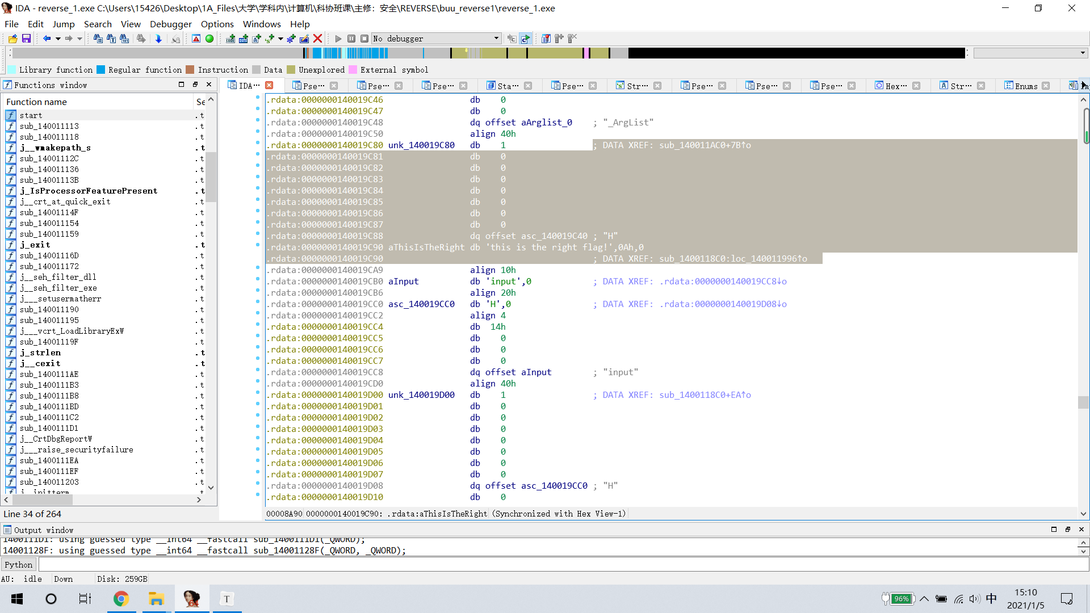Viewport: 1090px width, 613px height.
Task: Close the IDA View tab
Action: (x=270, y=85)
